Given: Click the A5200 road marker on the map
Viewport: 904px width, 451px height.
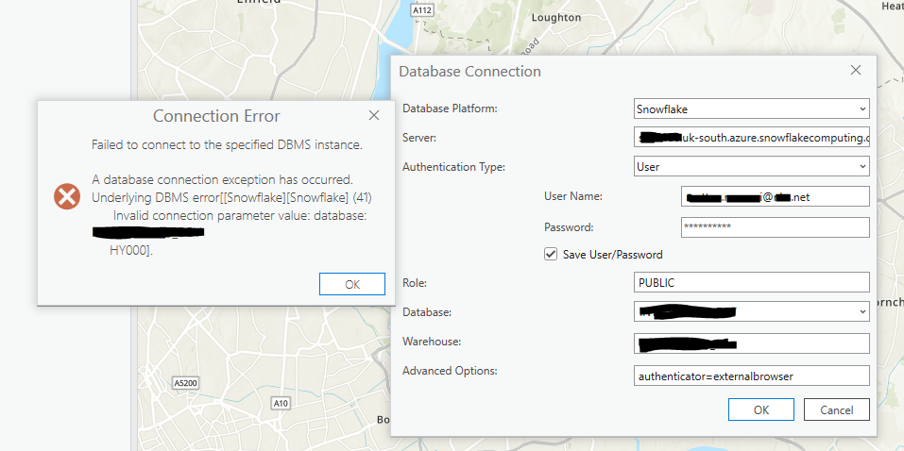Looking at the screenshot, I should point(187,382).
